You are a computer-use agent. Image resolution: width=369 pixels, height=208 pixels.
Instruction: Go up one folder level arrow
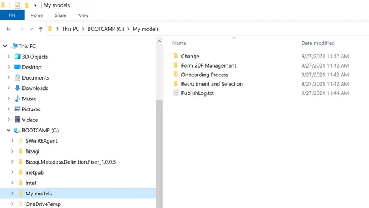click(x=41, y=29)
